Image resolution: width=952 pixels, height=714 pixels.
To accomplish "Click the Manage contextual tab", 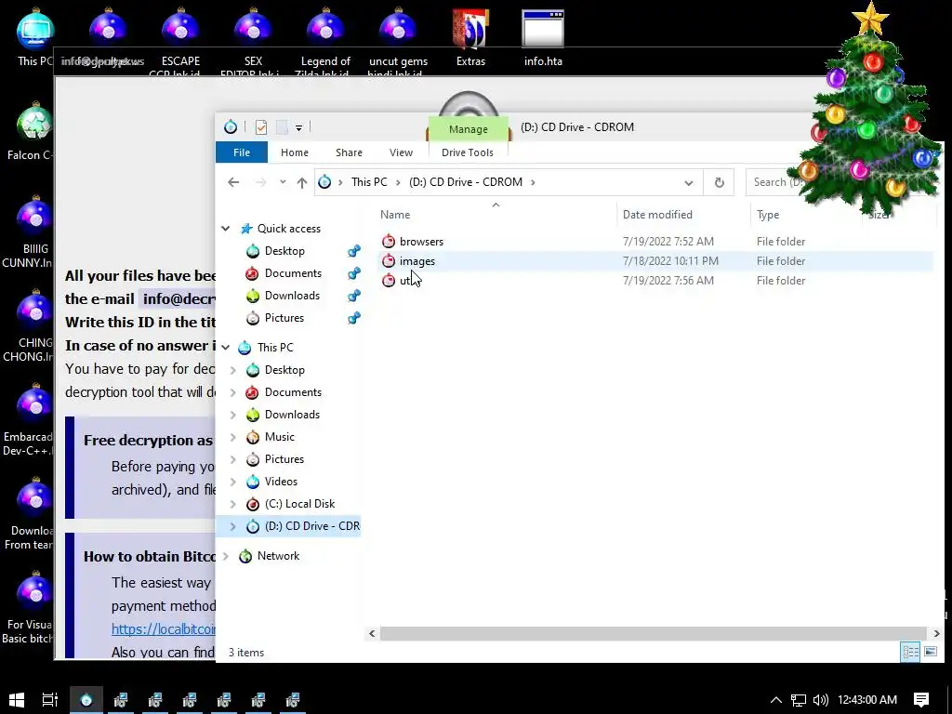I will pyautogui.click(x=469, y=129).
